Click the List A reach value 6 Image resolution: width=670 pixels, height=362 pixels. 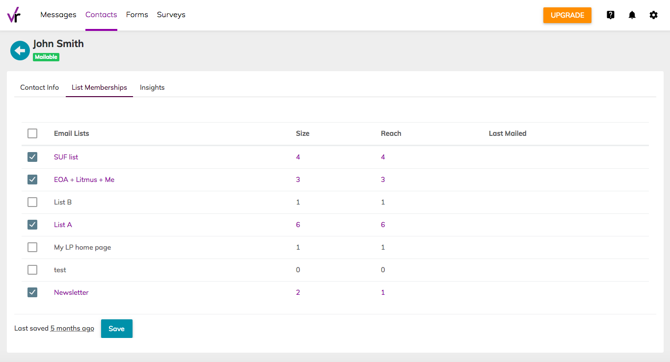(x=383, y=225)
